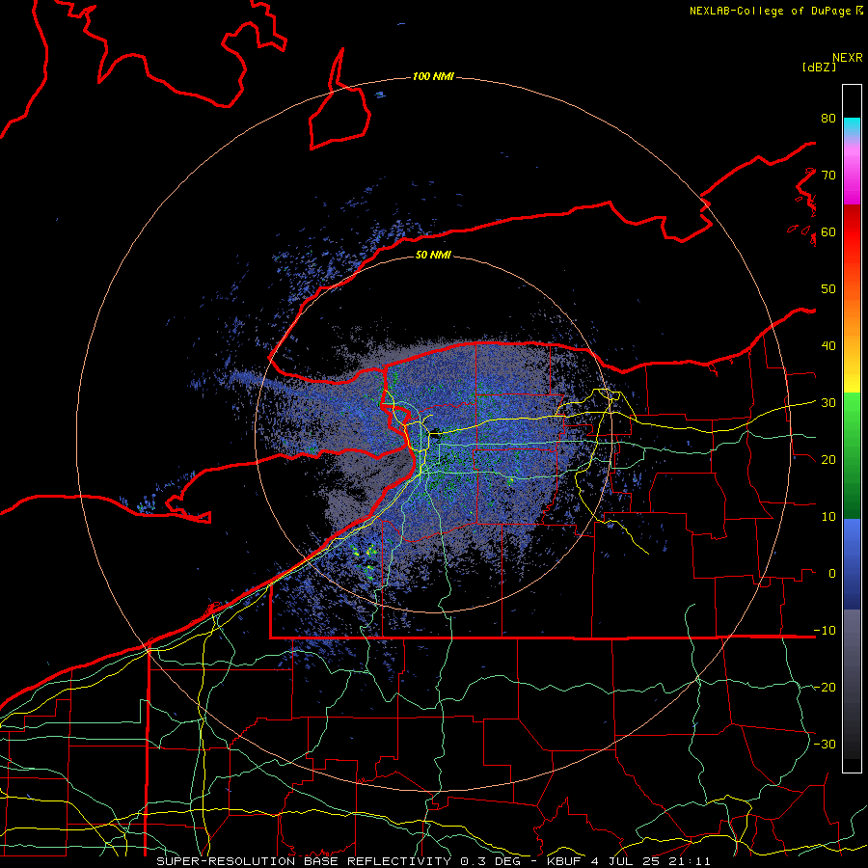The image size is (868, 868).
Task: Select the 50 NMI range ring label
Action: [x=433, y=255]
